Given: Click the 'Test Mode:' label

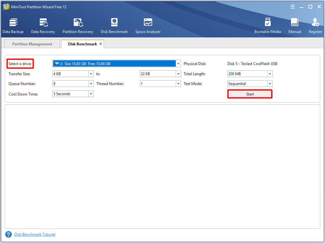Looking at the screenshot, I should click(193, 84).
